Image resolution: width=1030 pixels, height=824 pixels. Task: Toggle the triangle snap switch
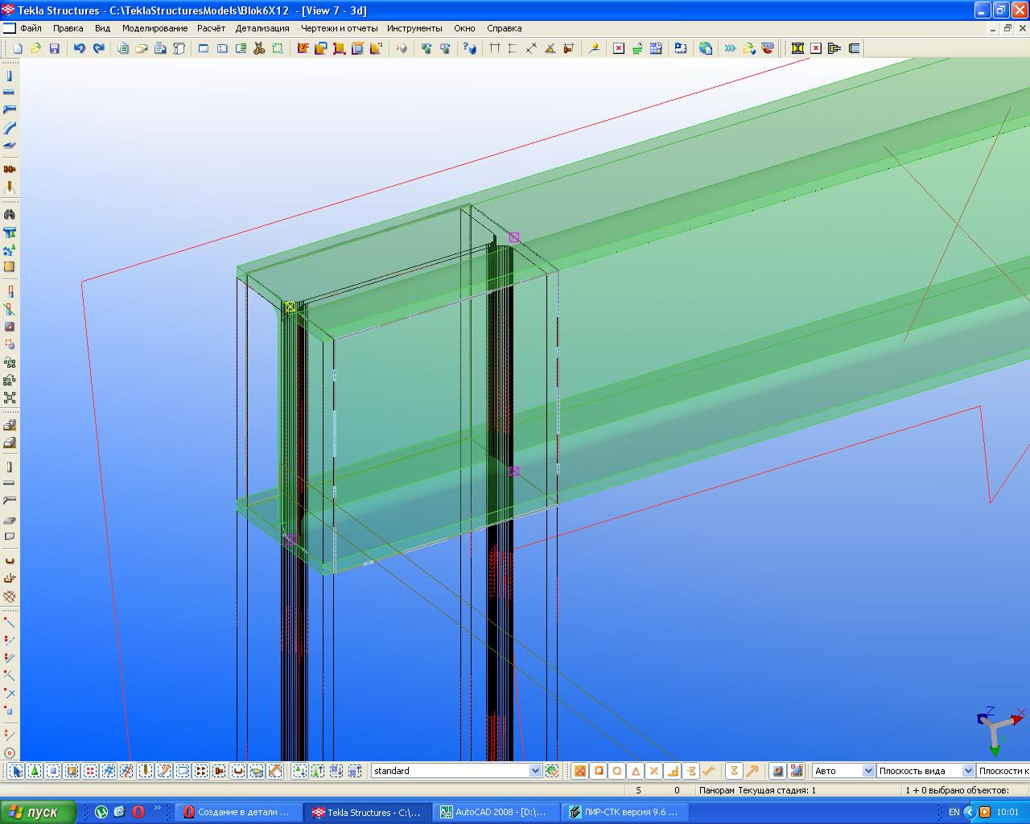point(636,771)
